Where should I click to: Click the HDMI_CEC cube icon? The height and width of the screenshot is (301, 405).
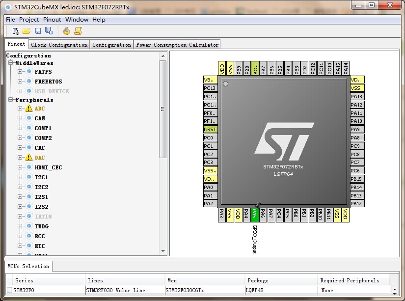[x=29, y=167]
